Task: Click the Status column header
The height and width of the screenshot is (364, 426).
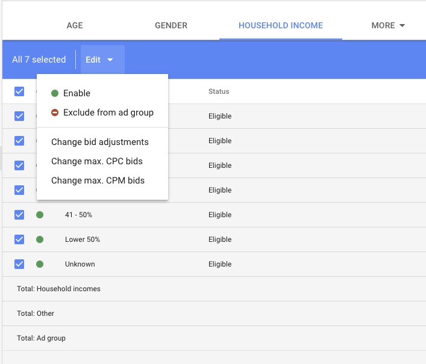Action: (x=219, y=91)
